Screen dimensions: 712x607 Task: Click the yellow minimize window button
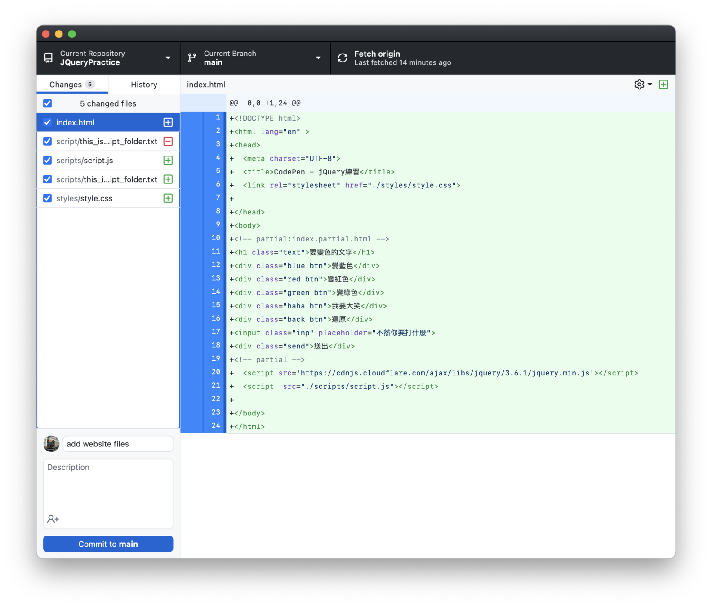pos(59,34)
